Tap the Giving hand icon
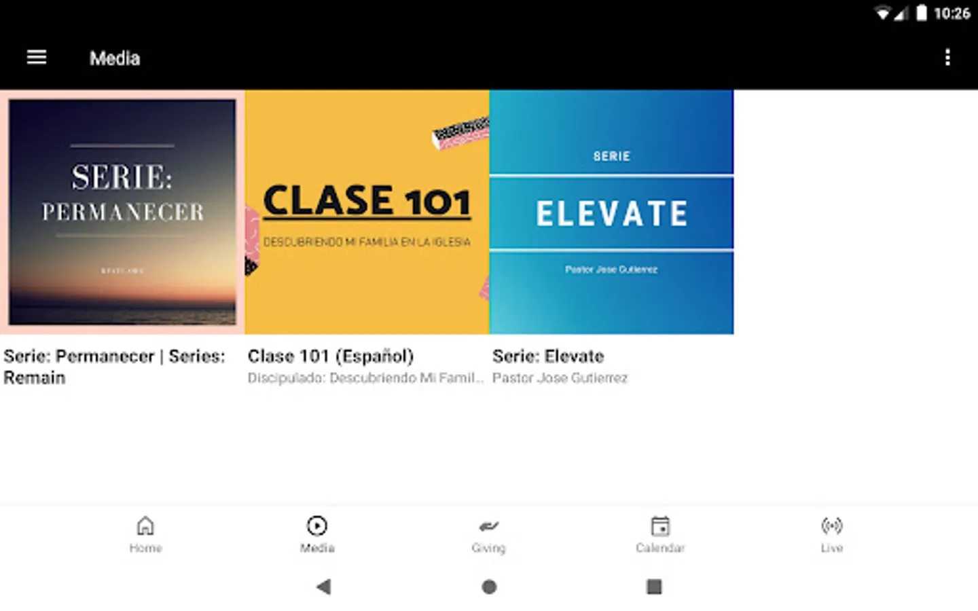978x611 pixels. point(488,526)
